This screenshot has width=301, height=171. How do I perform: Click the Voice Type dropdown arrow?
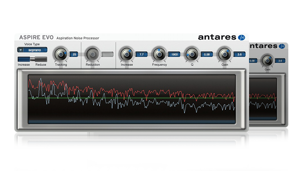click(x=20, y=50)
